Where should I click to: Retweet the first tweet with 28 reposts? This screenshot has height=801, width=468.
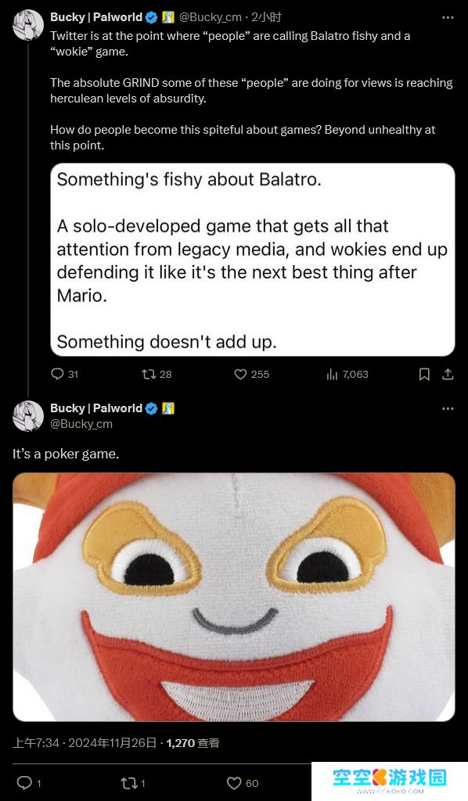(x=149, y=375)
